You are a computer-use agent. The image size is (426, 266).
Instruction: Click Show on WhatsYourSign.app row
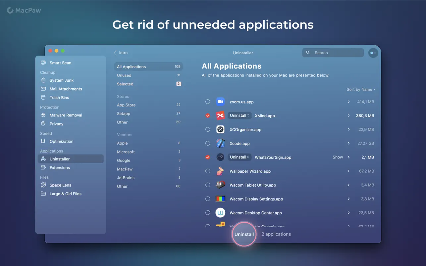click(338, 157)
